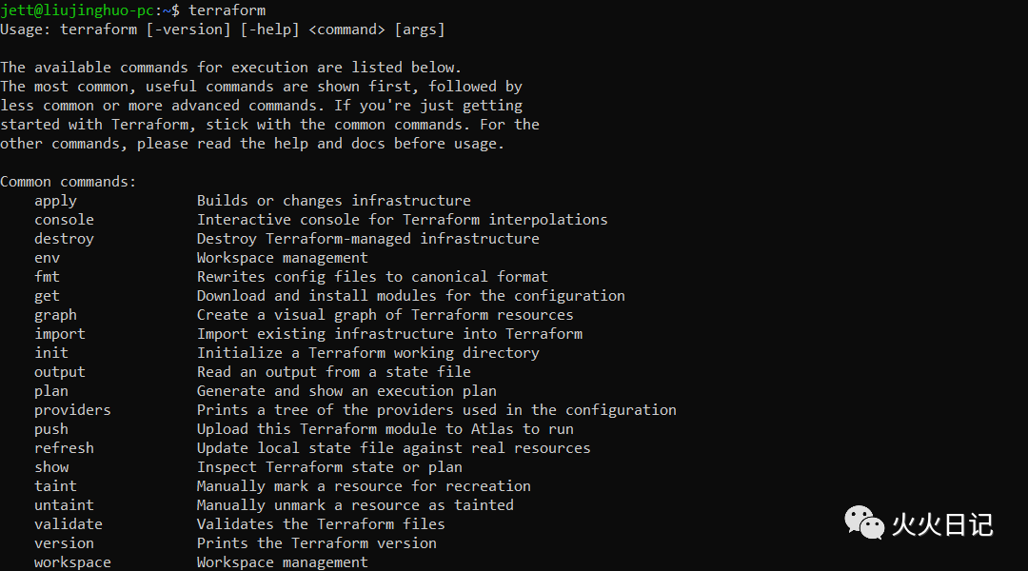Click the 'providers' command name
The height and width of the screenshot is (571, 1028).
[72, 410]
